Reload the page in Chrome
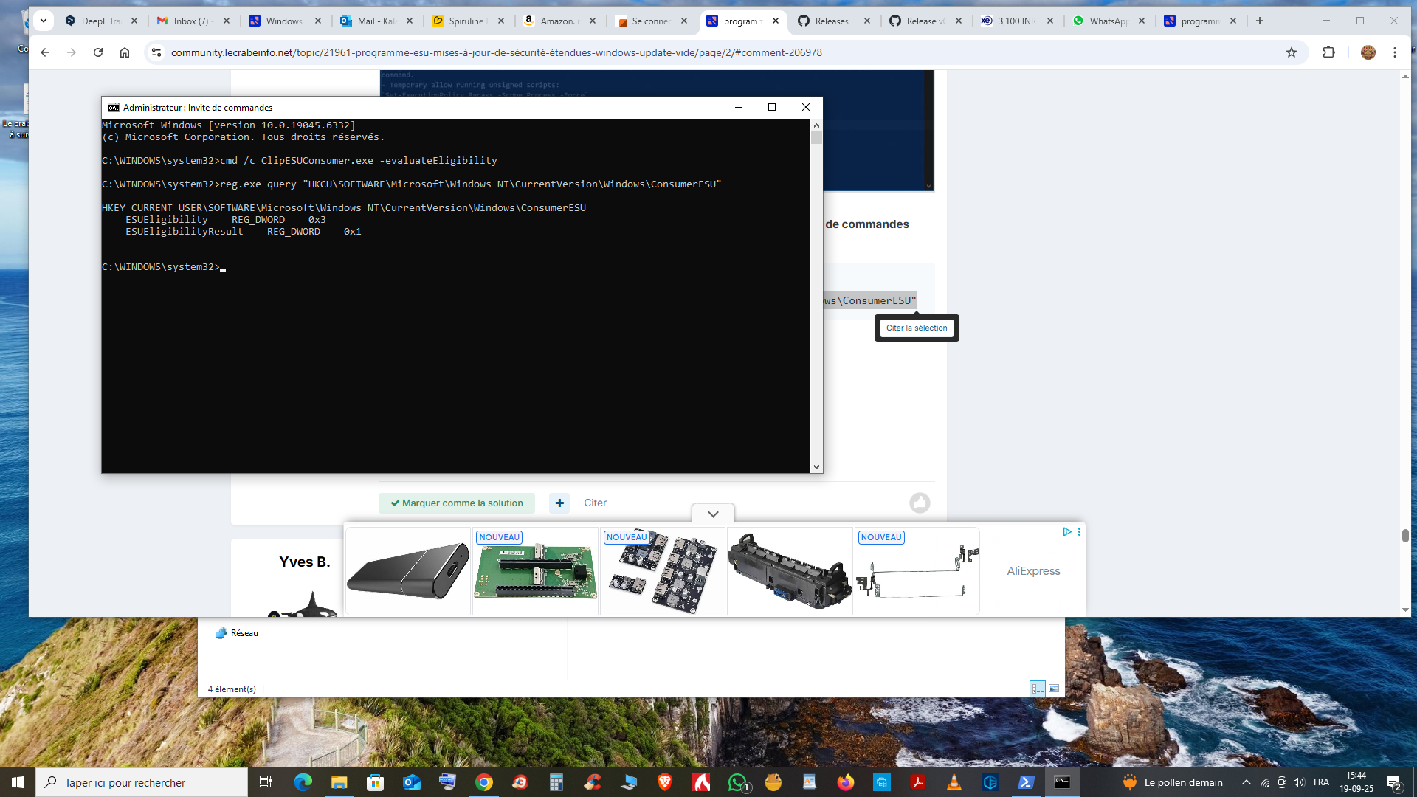Viewport: 1417px width, 797px height. (x=98, y=52)
